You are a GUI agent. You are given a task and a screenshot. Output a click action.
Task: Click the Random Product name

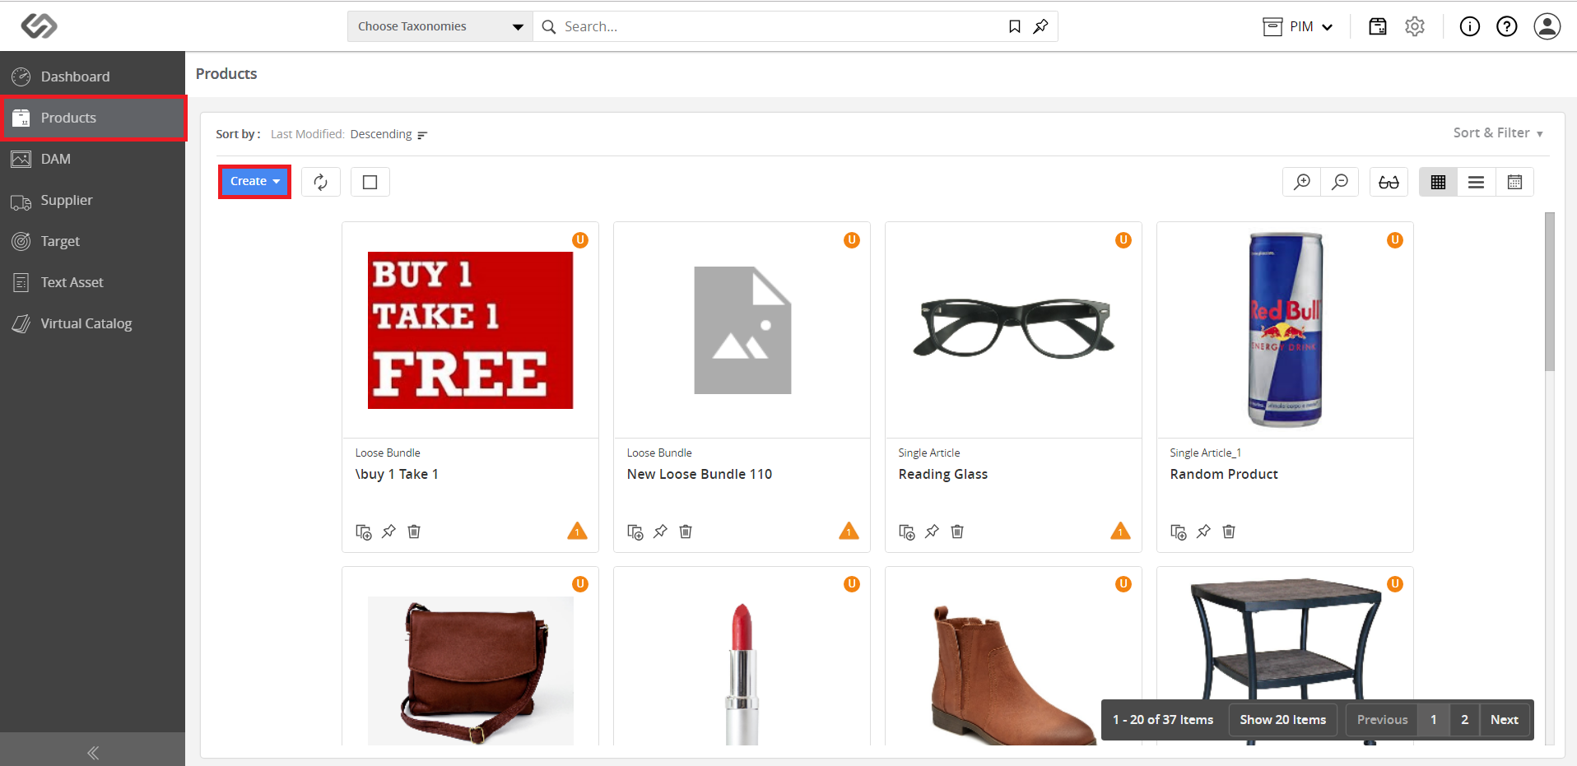[1224, 474]
